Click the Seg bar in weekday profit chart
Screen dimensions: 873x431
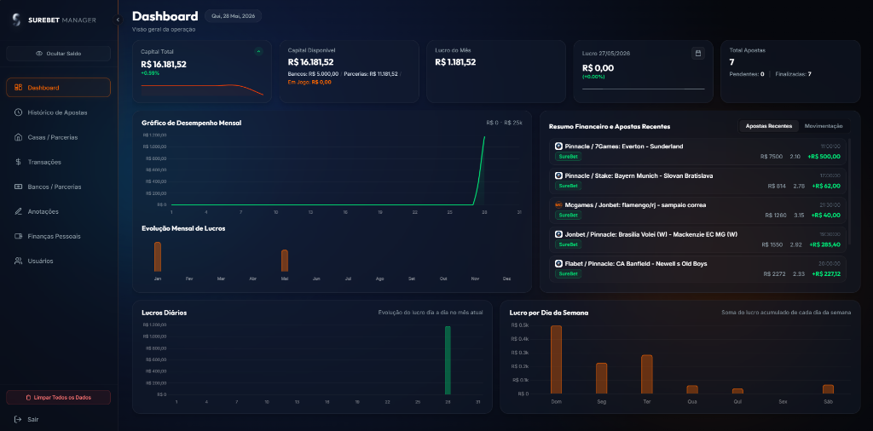point(601,378)
